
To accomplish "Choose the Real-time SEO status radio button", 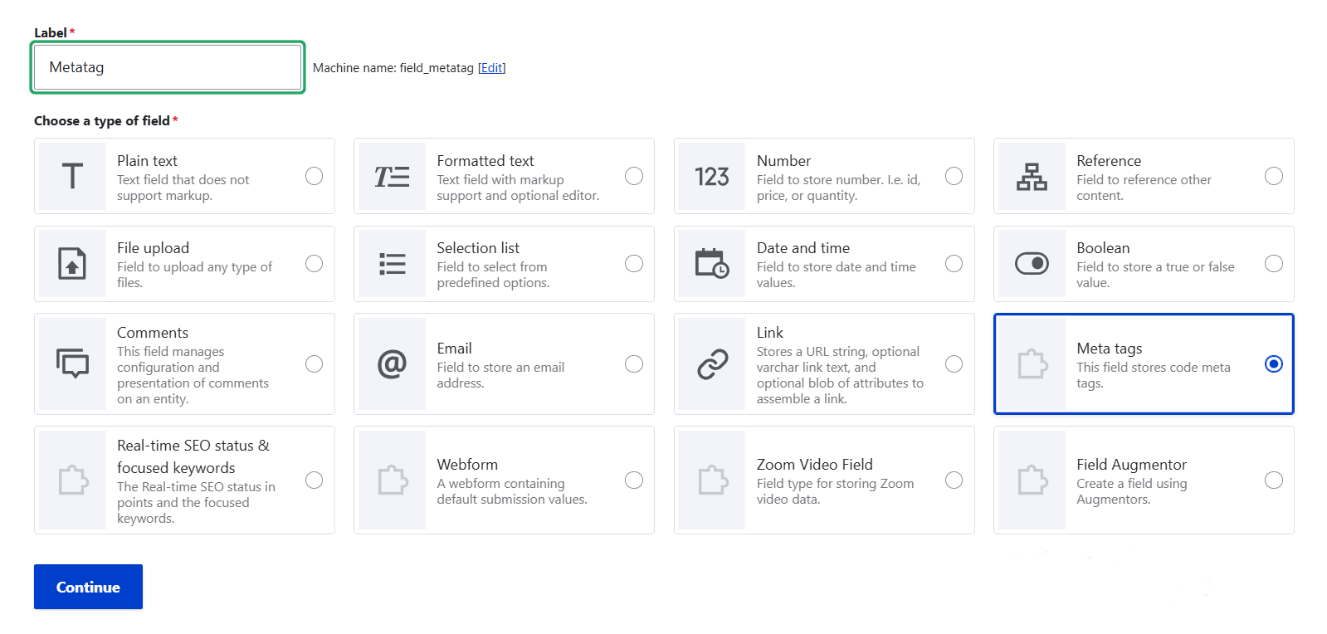I will click(314, 480).
